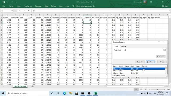Viewport: 171px width, 96px height.
Task: Select the row 14 header
Action: pyautogui.click(x=2, y=50)
